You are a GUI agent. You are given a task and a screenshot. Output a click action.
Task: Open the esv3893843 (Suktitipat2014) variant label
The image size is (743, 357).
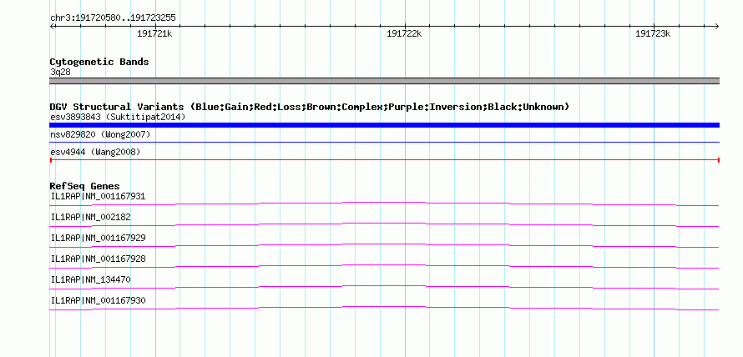click(118, 117)
